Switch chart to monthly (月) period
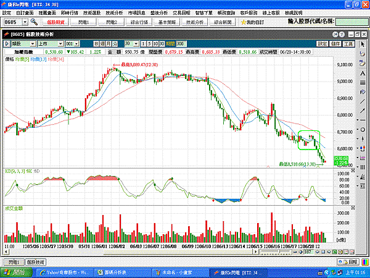Image resolution: width=370 pixels, height=278 pixels. [x=109, y=44]
